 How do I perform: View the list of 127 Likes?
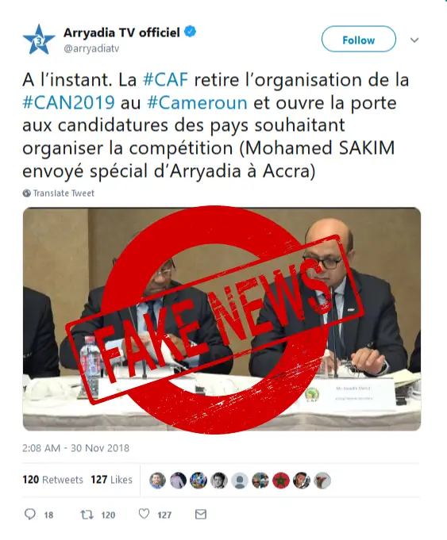pyautogui.click(x=111, y=480)
